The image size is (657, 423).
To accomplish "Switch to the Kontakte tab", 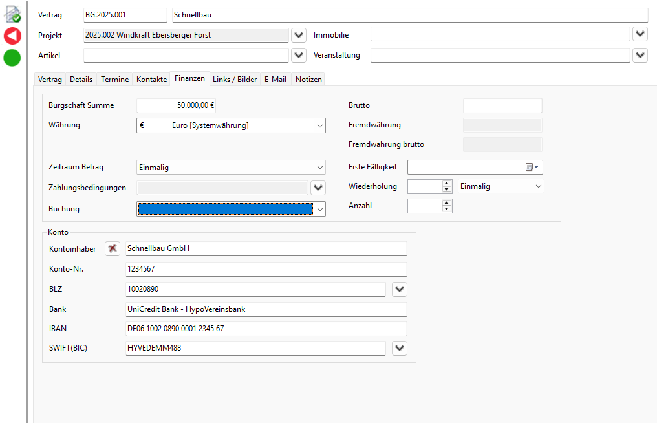I will (x=152, y=80).
